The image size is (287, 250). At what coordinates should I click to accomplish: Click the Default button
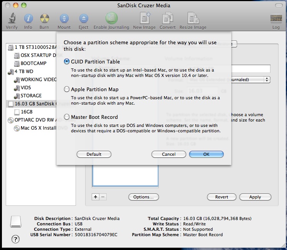point(94,154)
